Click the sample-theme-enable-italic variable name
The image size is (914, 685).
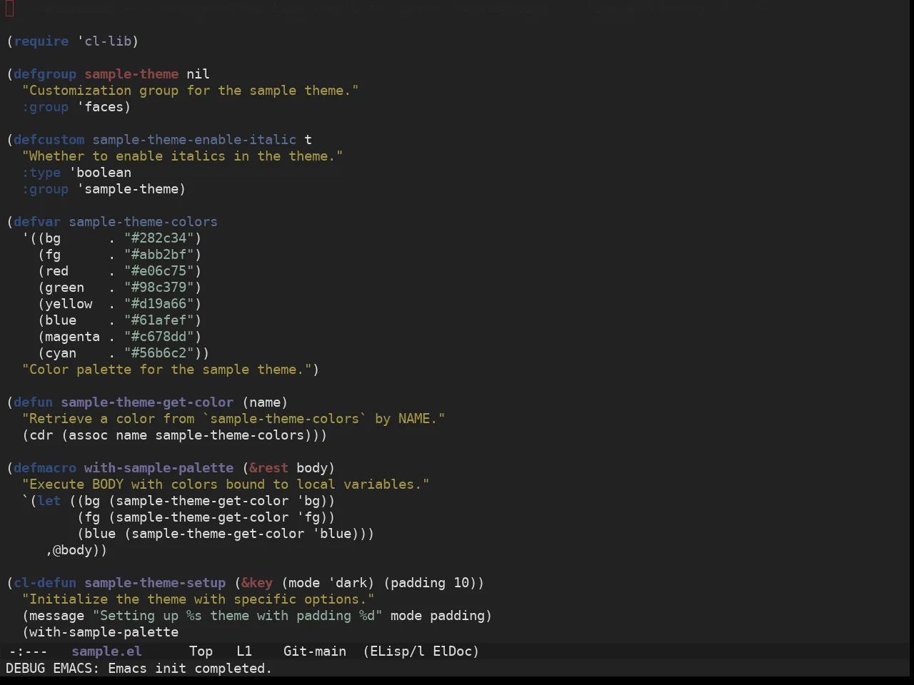(x=194, y=140)
